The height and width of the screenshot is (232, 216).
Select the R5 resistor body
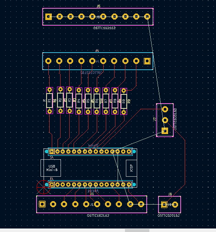[88, 101]
